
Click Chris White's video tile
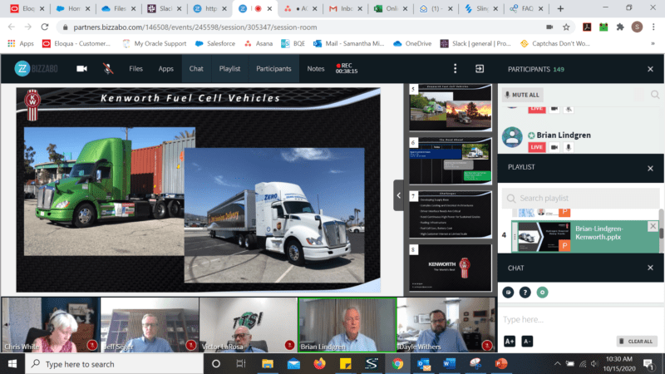pyautogui.click(x=51, y=325)
